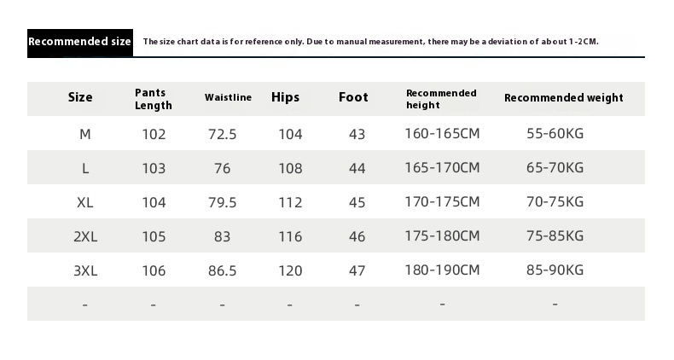Viewport: 674px width, 360px height.
Task: Select the size "XL" row label
Action: click(85, 202)
